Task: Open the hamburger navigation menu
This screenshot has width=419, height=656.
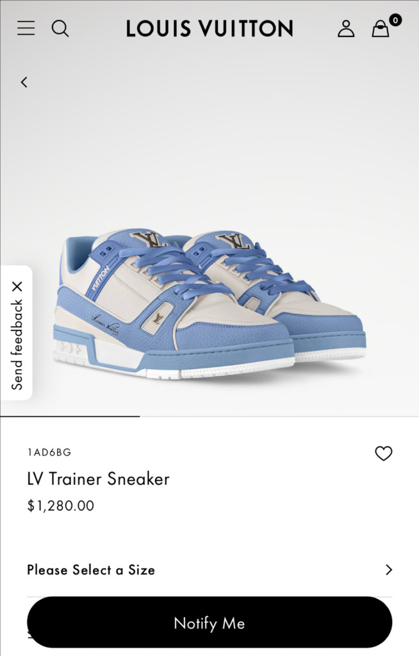Action: 26,28
